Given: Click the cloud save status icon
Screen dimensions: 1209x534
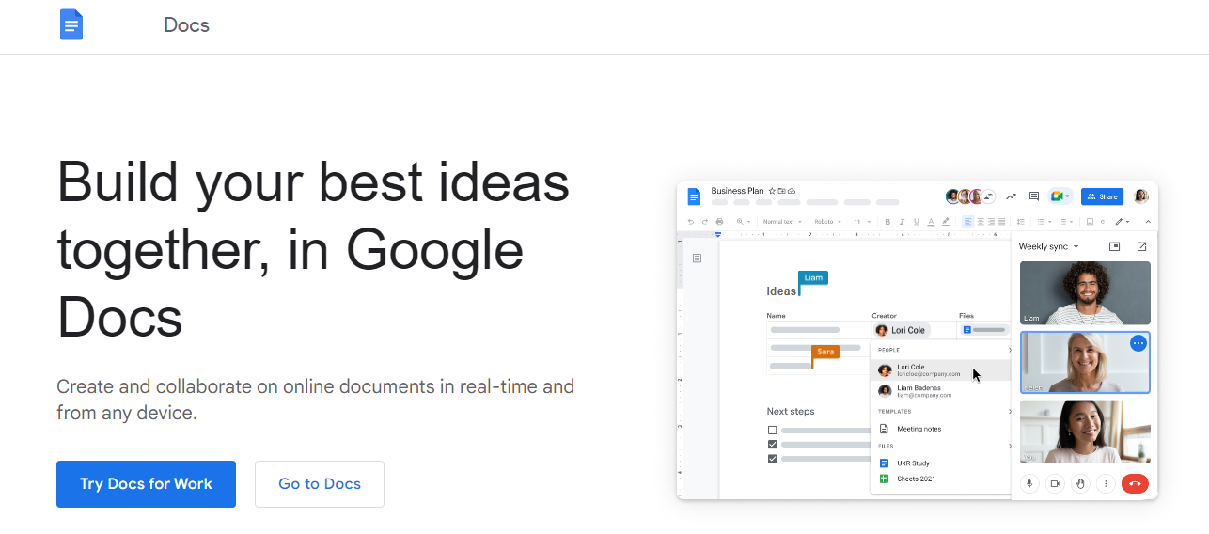Looking at the screenshot, I should pyautogui.click(x=792, y=191).
